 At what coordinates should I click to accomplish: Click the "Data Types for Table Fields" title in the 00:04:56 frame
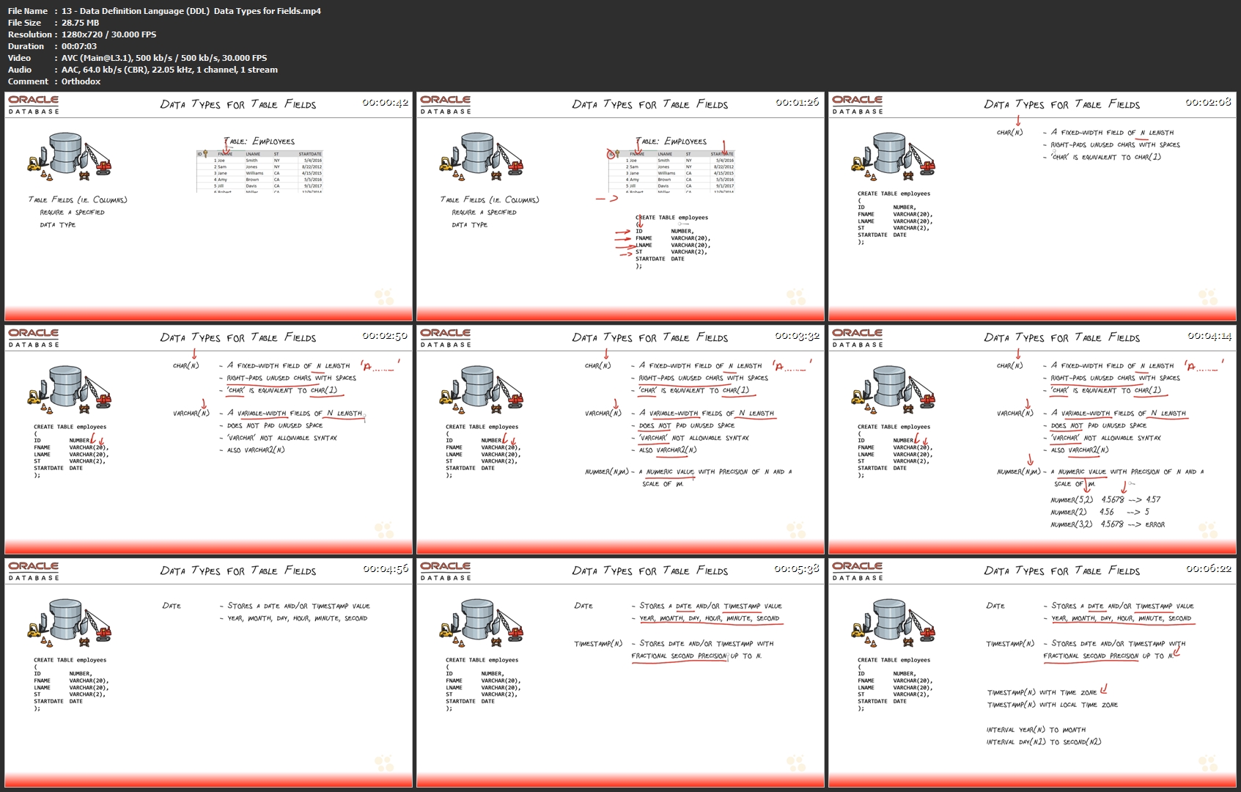(238, 571)
